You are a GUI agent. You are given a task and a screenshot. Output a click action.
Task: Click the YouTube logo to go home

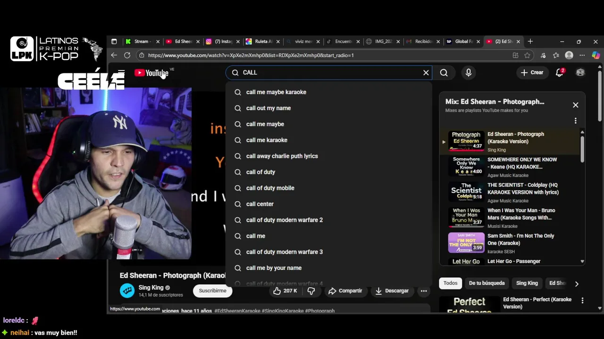pos(151,73)
